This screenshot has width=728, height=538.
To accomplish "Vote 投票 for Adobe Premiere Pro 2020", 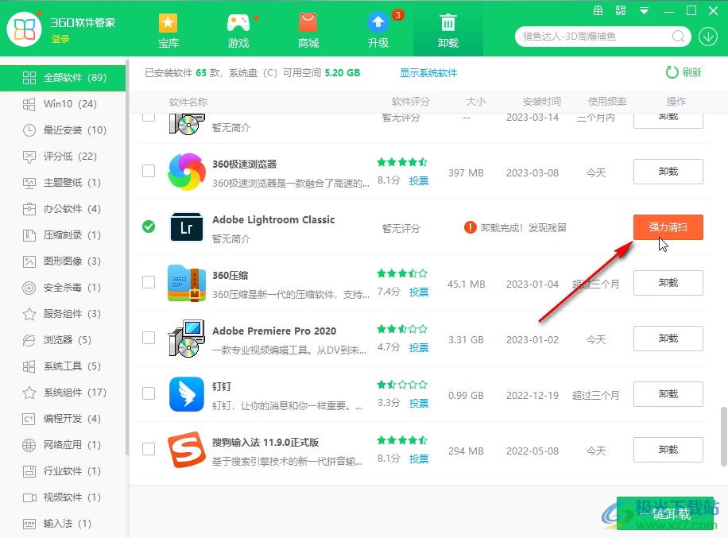I will pyautogui.click(x=419, y=348).
